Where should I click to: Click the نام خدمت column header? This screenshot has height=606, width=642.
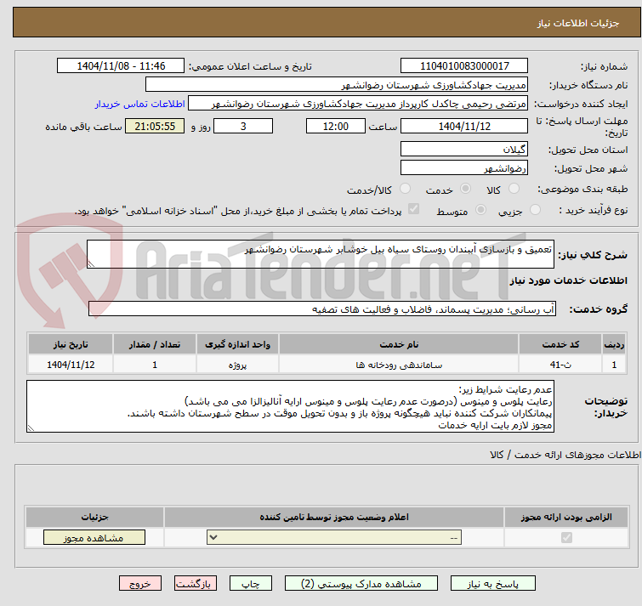pos(399,344)
